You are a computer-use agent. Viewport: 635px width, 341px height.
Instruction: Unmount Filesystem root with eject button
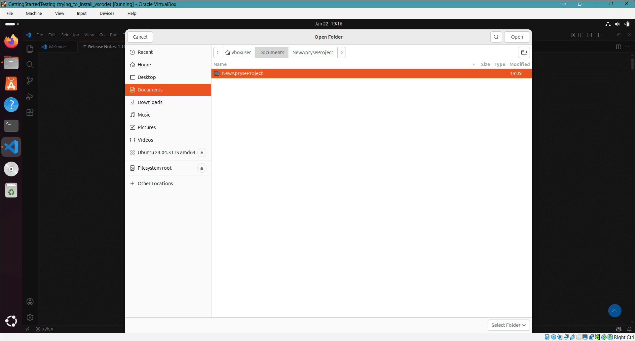point(202,168)
